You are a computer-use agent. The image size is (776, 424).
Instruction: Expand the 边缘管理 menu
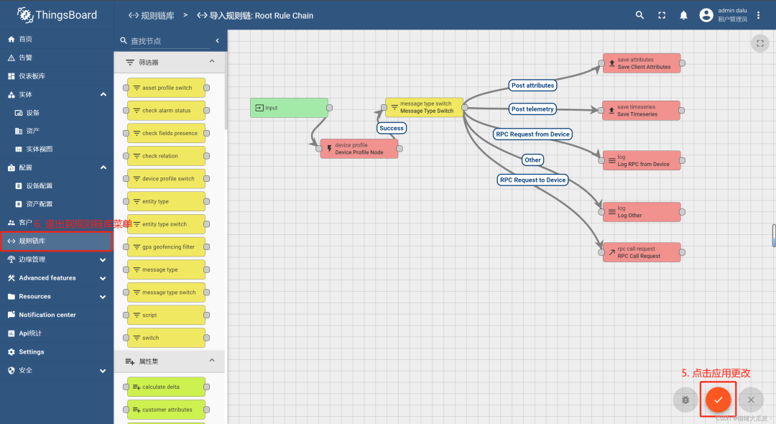coord(103,259)
